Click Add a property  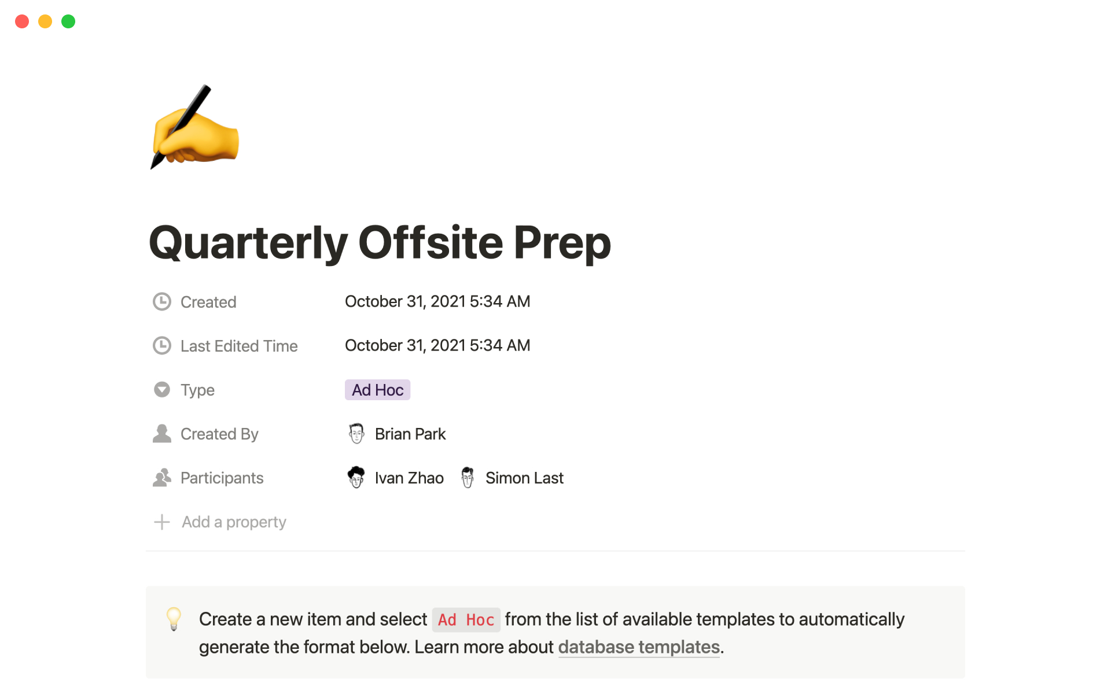pyautogui.click(x=234, y=522)
